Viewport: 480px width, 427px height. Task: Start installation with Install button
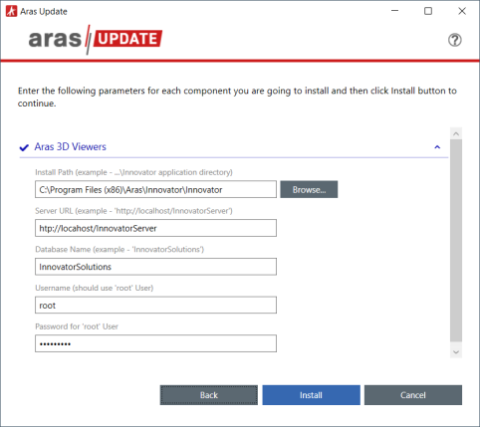pyautogui.click(x=311, y=395)
